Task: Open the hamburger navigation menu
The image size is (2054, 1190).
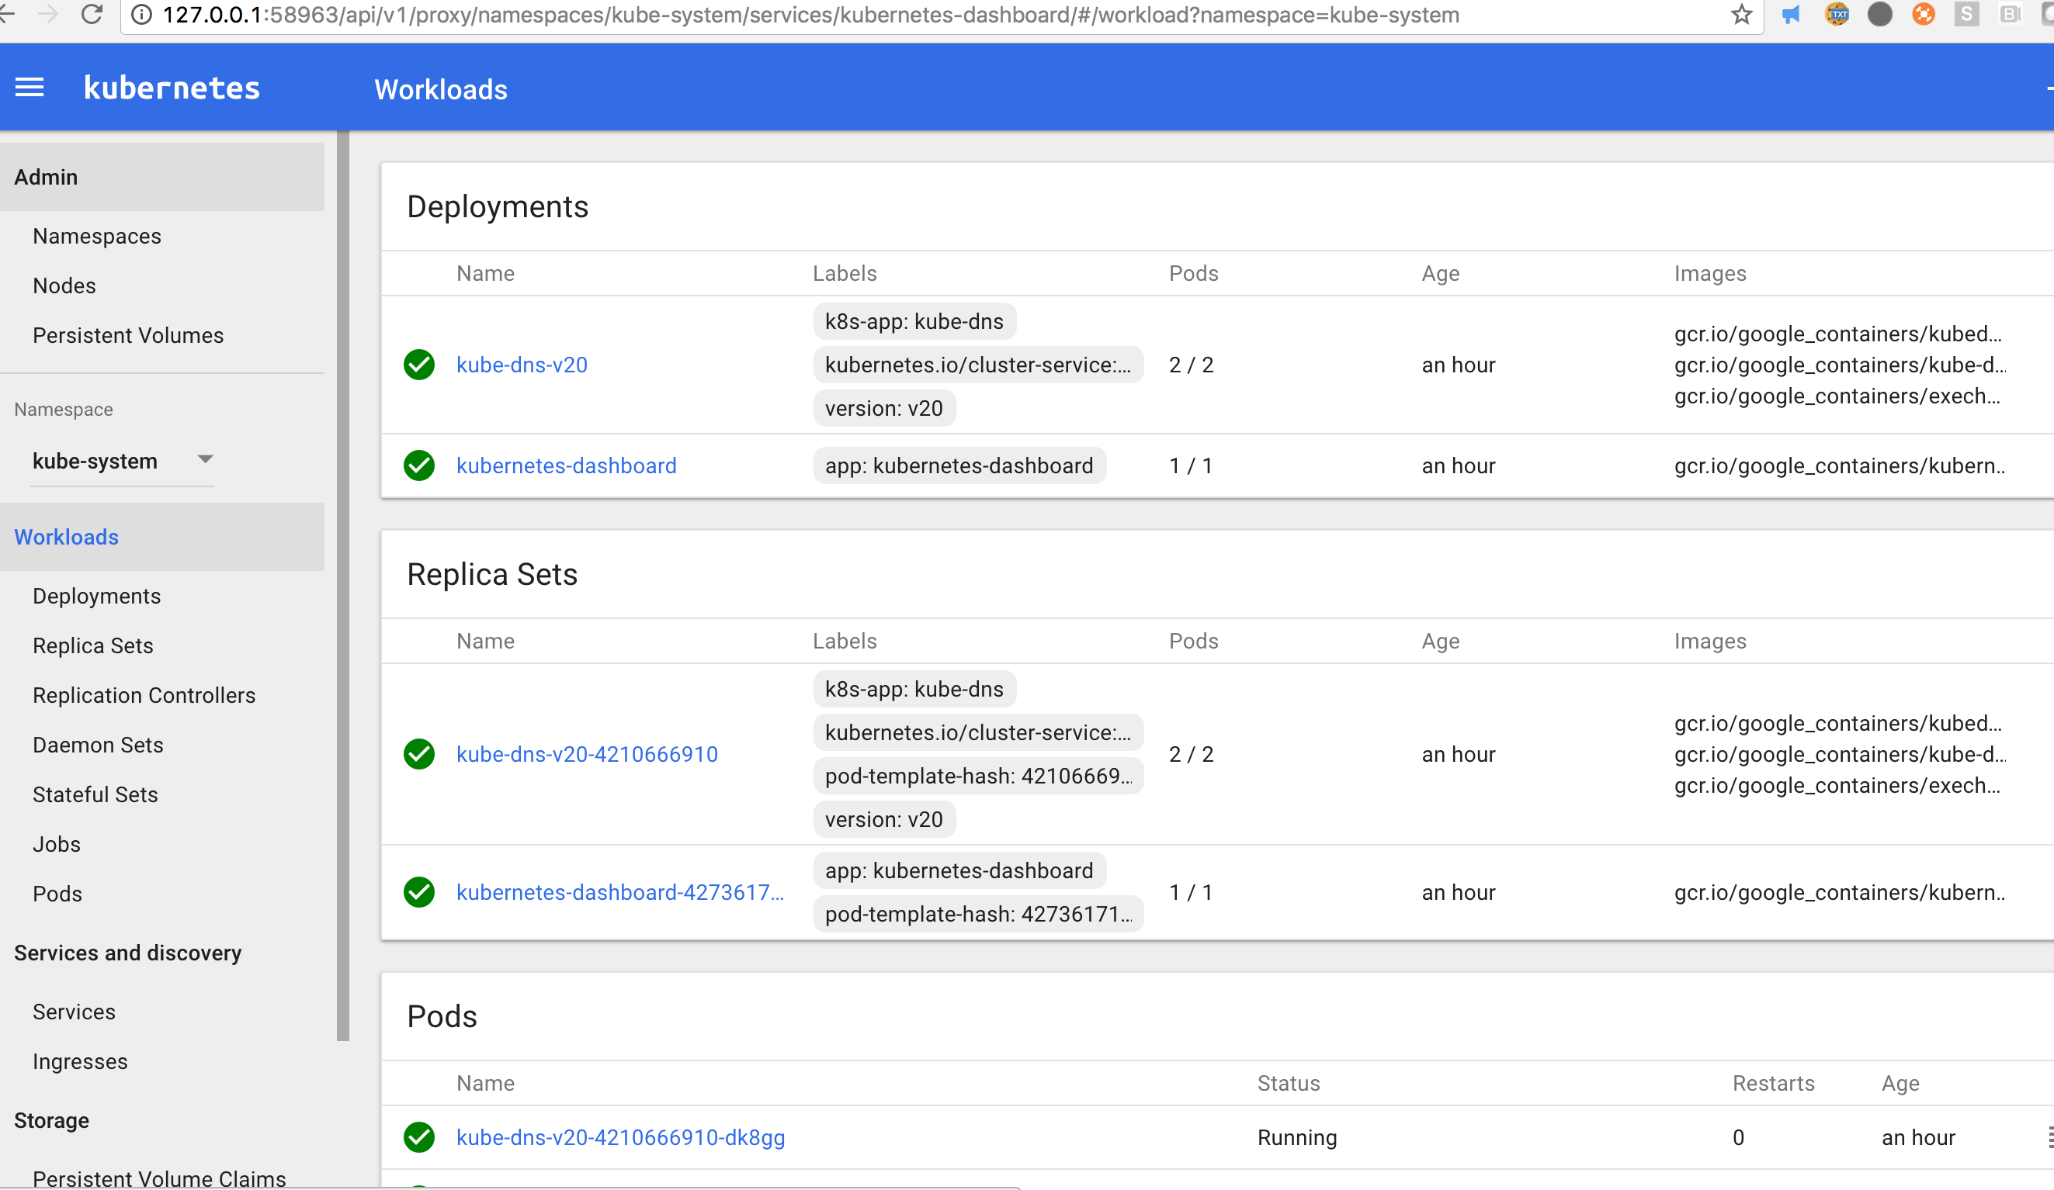Action: coord(29,87)
